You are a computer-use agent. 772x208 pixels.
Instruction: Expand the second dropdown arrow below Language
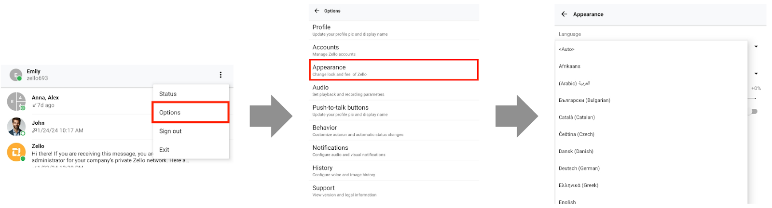[756, 74]
